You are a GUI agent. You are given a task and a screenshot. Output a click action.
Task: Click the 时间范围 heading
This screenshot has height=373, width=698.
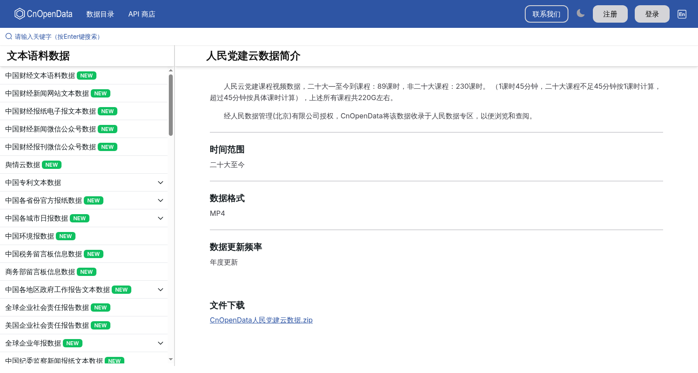227,149
